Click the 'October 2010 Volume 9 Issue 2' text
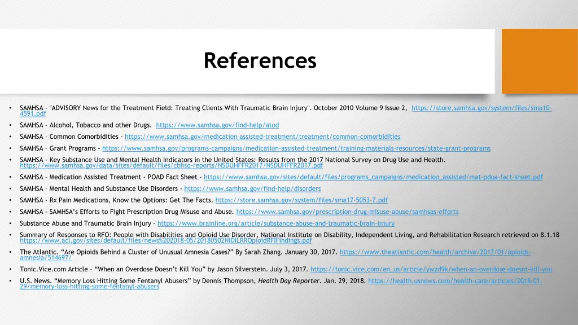Screen dimensions: 578x325 361,108
